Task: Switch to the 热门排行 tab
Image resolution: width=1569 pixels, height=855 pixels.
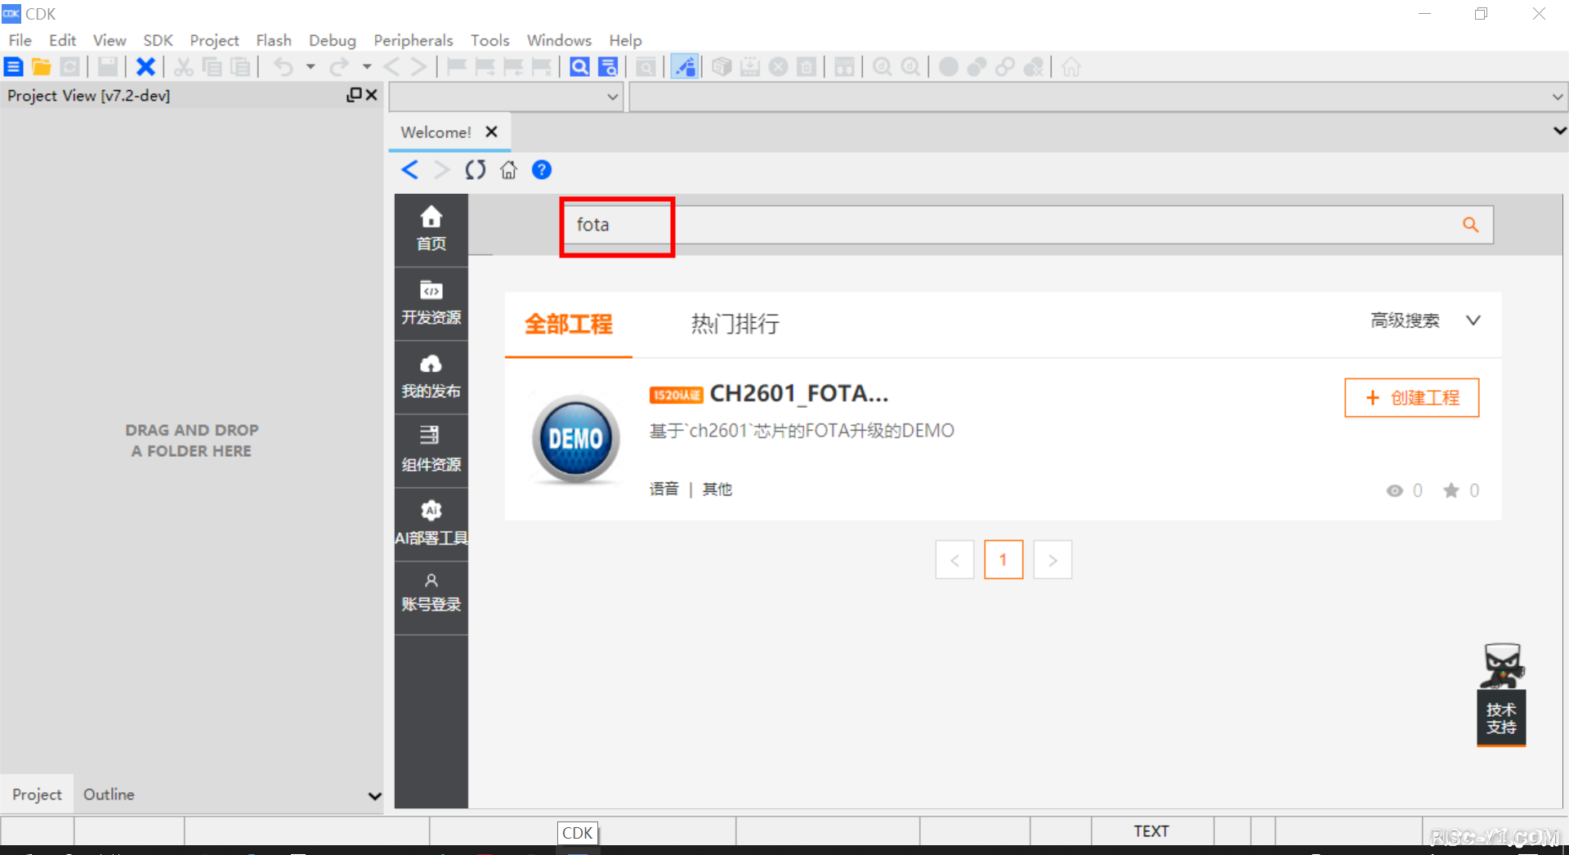Action: point(735,324)
